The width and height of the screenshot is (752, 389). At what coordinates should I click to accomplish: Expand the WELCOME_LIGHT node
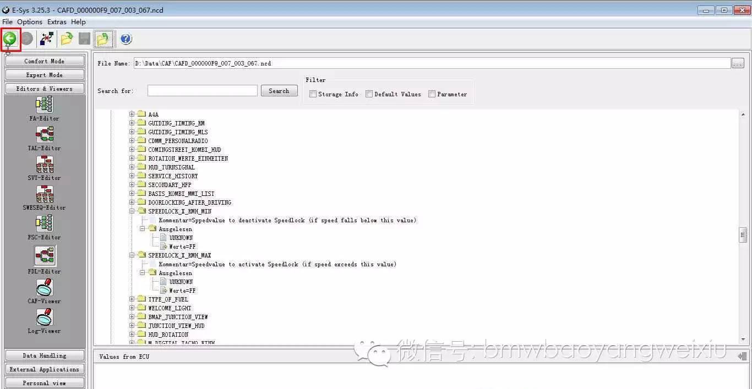tap(132, 308)
